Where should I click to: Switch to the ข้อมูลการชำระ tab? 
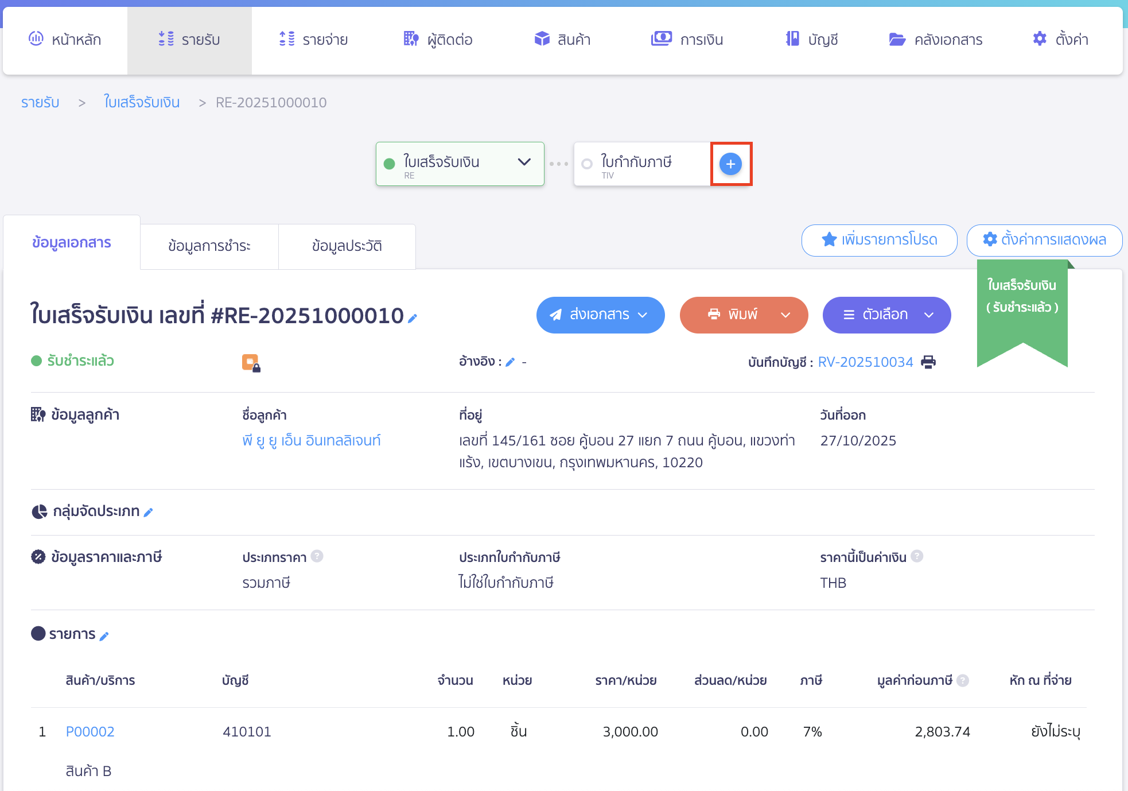(x=209, y=246)
